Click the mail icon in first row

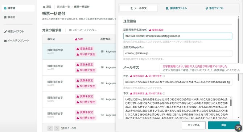(x=102, y=51)
